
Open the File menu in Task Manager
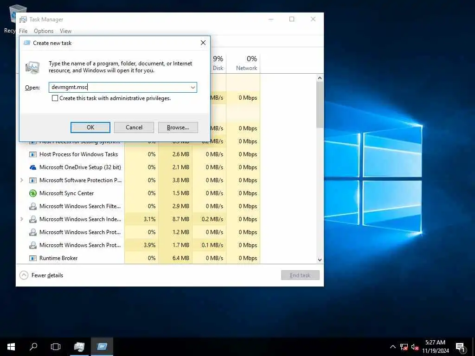pyautogui.click(x=23, y=31)
